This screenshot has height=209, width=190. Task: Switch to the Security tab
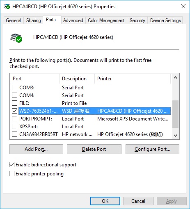137,20
